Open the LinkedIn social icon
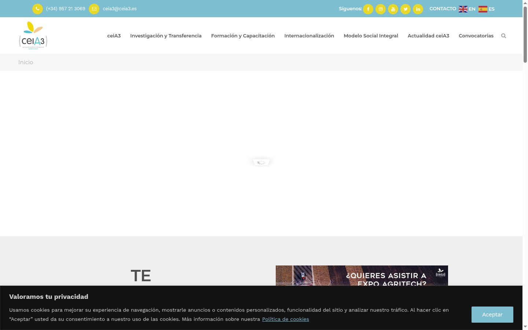The height and width of the screenshot is (330, 528). click(418, 9)
